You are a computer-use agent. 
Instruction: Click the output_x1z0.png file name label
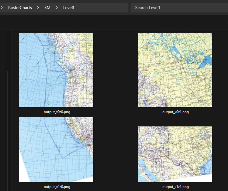tap(56, 187)
